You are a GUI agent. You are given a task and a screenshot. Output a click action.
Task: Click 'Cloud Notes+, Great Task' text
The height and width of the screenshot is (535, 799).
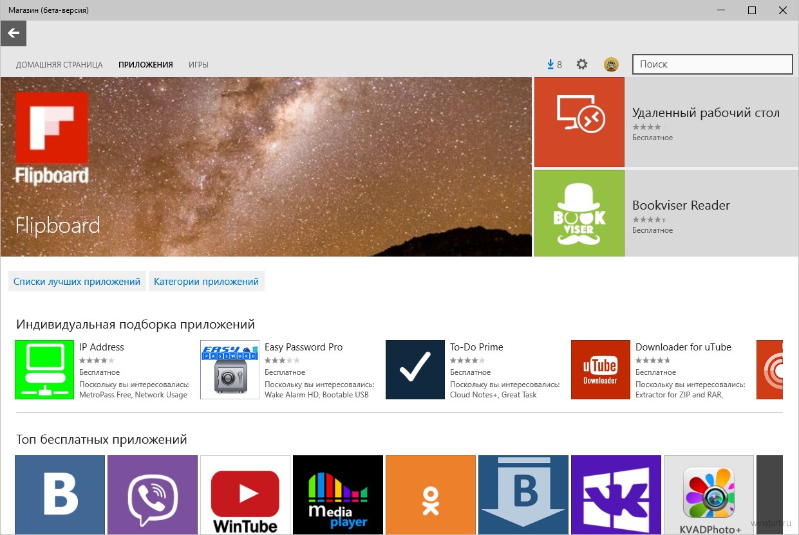[493, 395]
